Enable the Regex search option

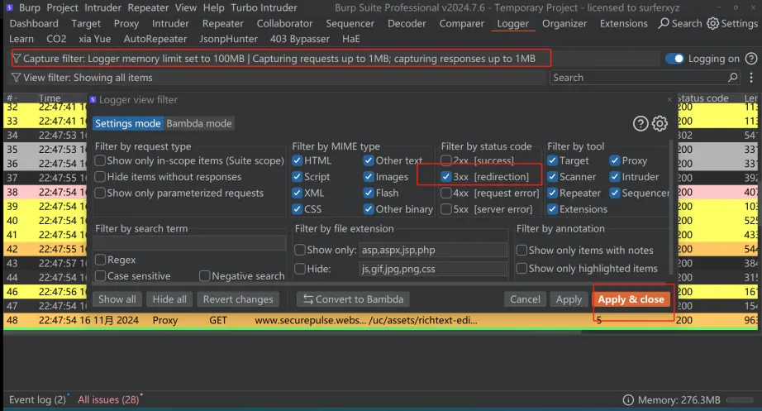tap(101, 260)
